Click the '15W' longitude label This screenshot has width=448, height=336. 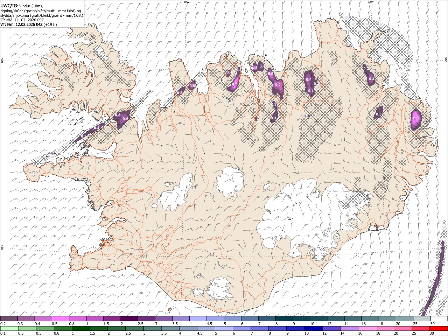pos(371,2)
